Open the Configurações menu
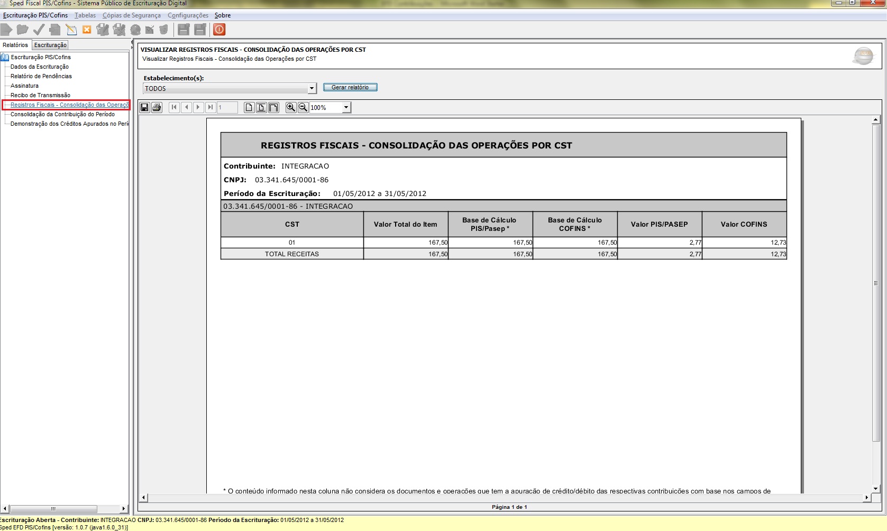This screenshot has height=531, width=887. (x=188, y=15)
